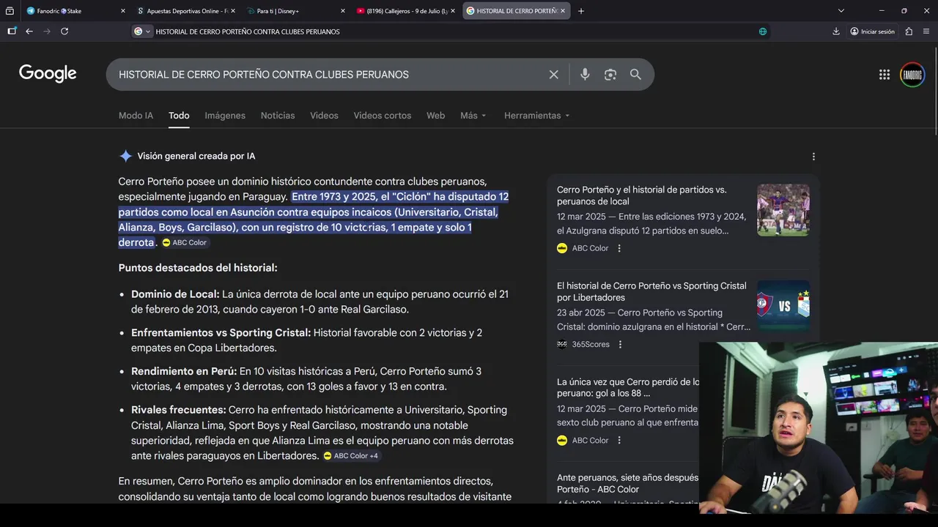
Task: Clear the search query with the X
Action: coord(554,75)
